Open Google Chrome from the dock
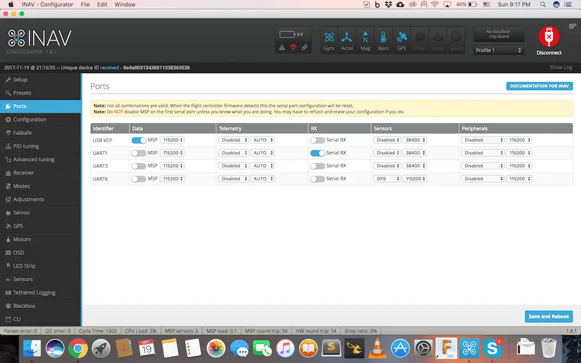The height and width of the screenshot is (363, 581). point(78,348)
